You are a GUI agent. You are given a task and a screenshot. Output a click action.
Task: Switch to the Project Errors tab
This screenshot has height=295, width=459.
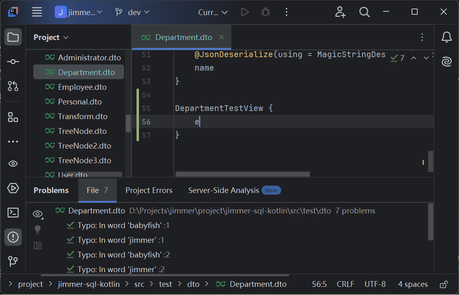149,191
